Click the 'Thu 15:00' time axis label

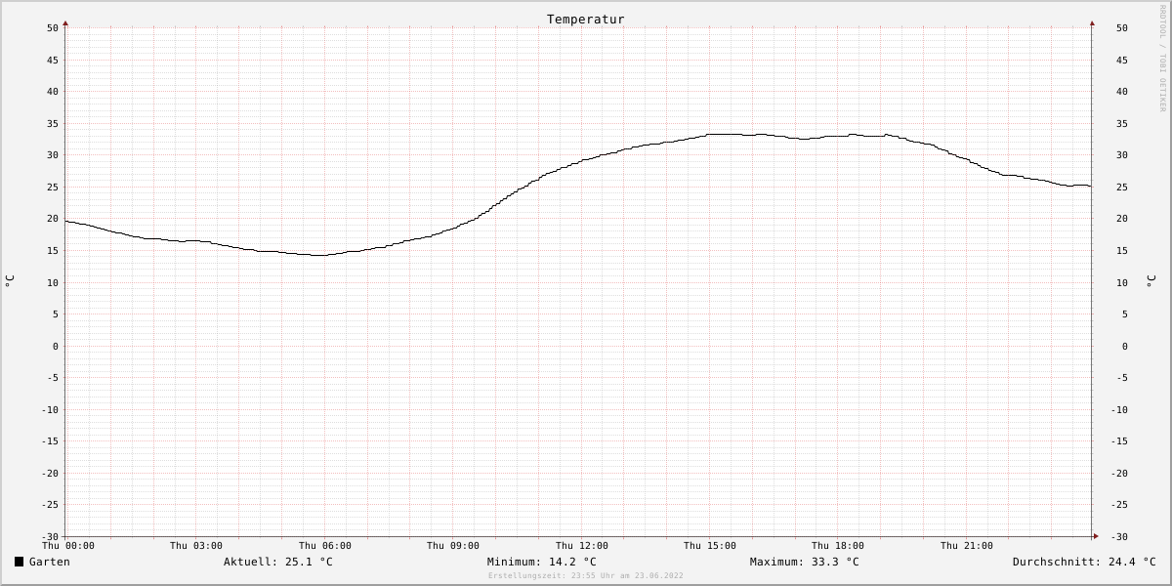pyautogui.click(x=710, y=546)
